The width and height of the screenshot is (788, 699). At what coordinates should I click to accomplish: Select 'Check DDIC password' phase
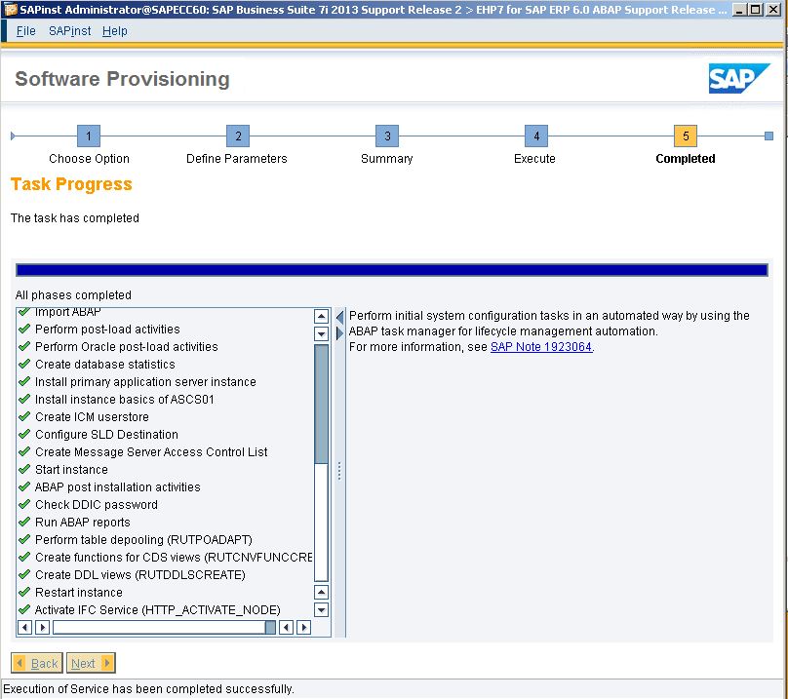coord(96,505)
